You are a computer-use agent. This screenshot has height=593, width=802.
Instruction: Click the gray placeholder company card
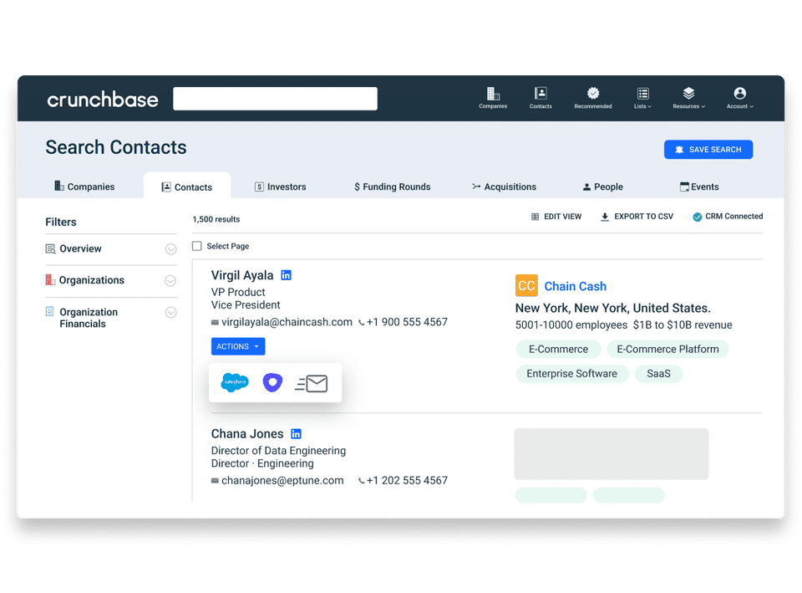coord(612,454)
